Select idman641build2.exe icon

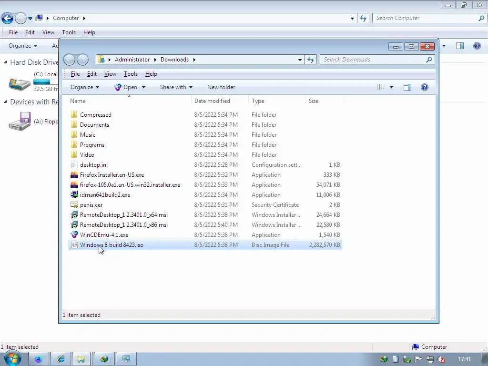click(x=74, y=195)
